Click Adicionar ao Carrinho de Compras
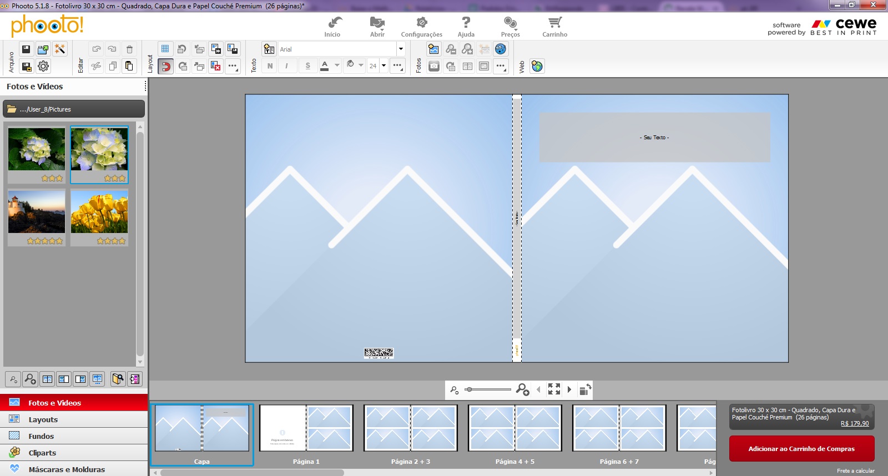 point(801,449)
